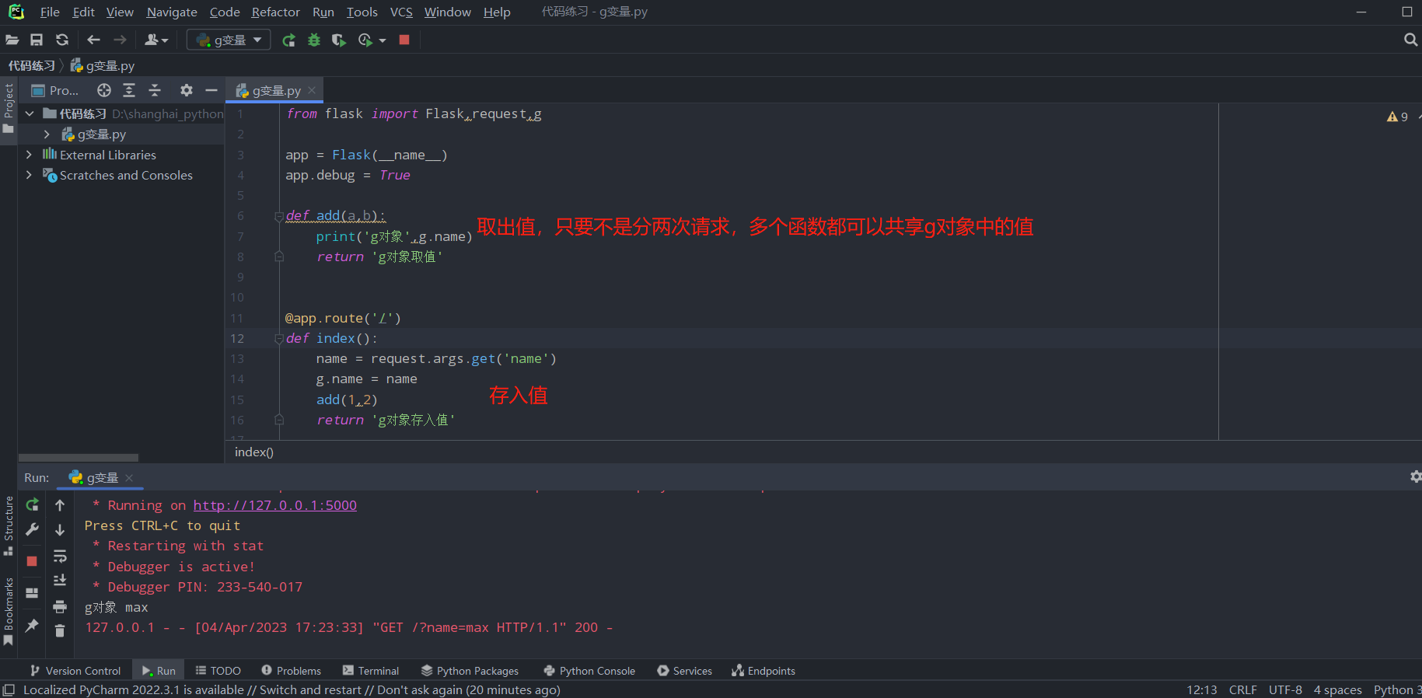Open file icon in main toolbar

coord(12,40)
